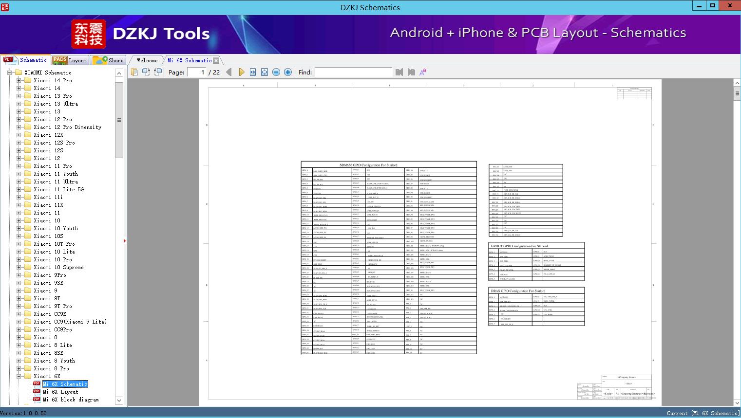Switch to the Layout tab
This screenshot has height=418, width=741.
(x=70, y=60)
